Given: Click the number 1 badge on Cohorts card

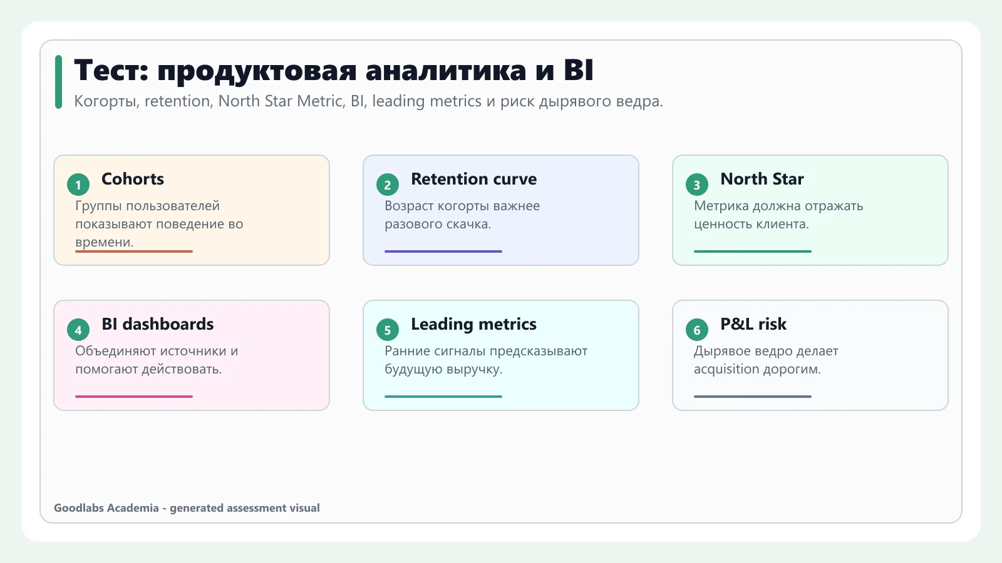Looking at the screenshot, I should coord(78,185).
